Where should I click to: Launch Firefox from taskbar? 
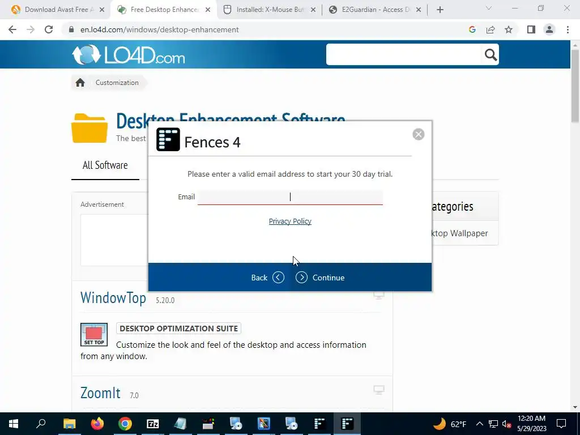point(97,424)
